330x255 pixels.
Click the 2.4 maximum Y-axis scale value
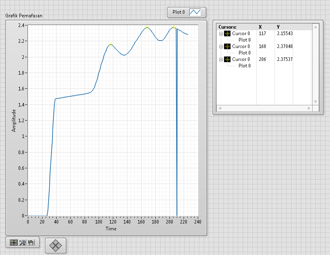21,25
